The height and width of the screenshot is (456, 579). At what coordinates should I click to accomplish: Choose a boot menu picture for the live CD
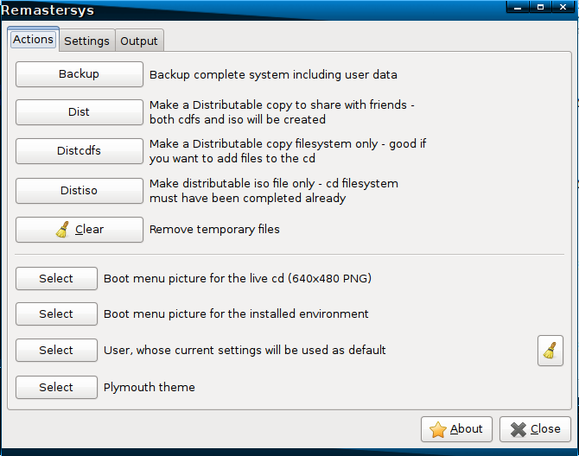pos(56,278)
